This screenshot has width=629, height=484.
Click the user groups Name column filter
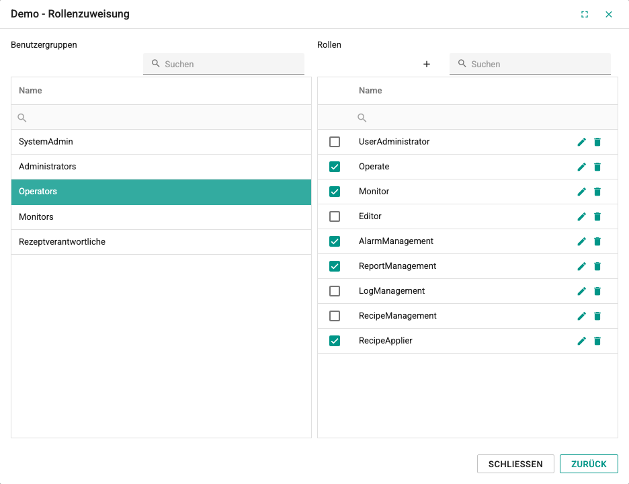coord(161,118)
